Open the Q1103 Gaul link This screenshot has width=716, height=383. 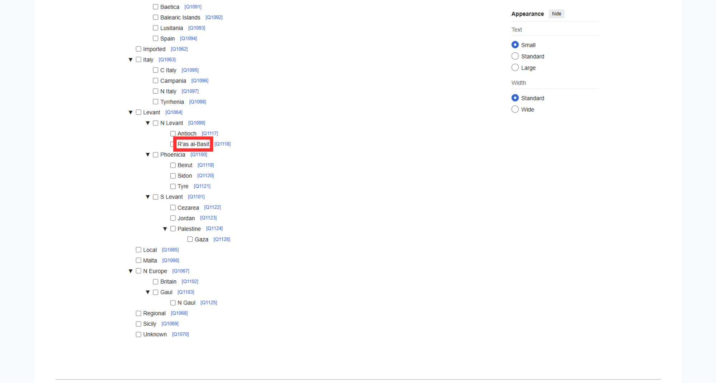(186, 292)
